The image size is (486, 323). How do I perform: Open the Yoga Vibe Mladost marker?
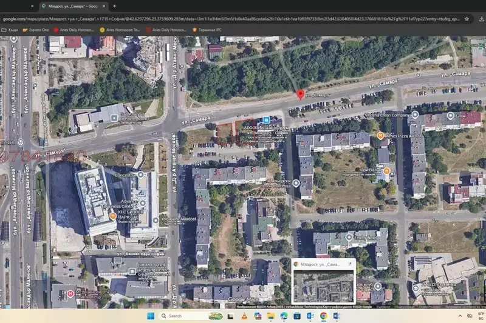156,221
